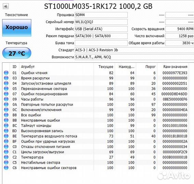Click the power-on count value 1258 раз
Viewport: 194px width, 184px height.
[x=180, y=36]
